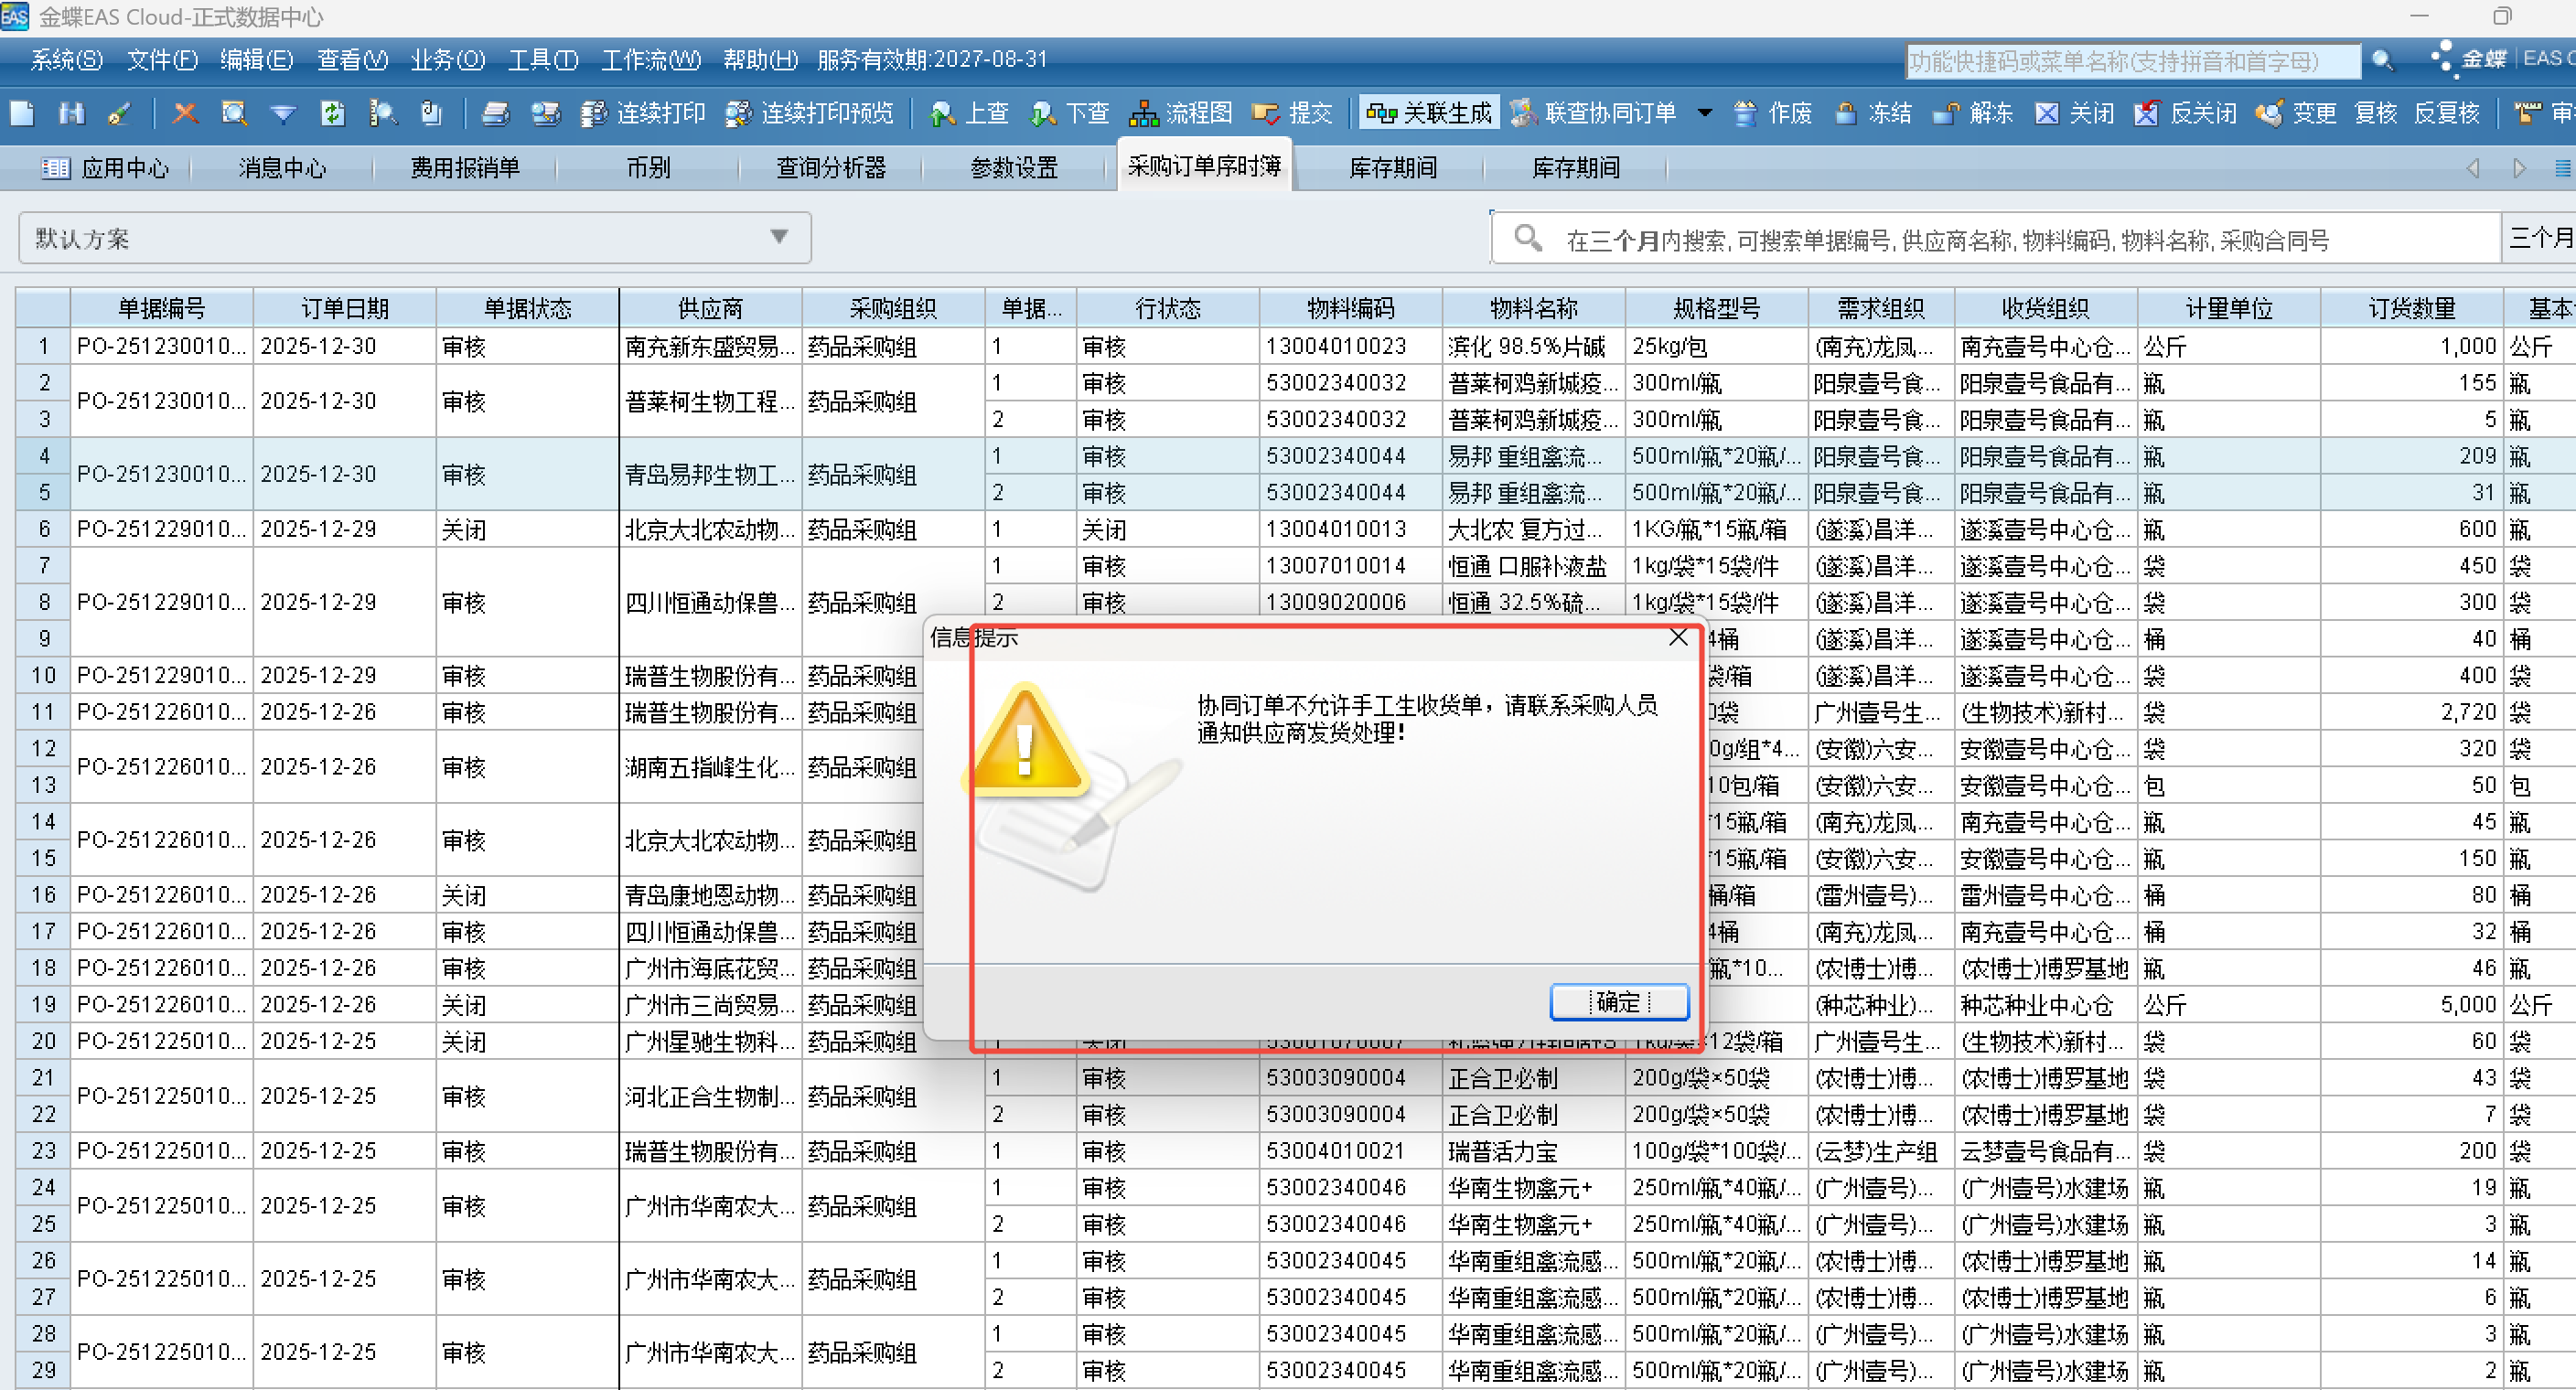Click the funnel filter icon
2576x1390 pixels.
coord(283,114)
